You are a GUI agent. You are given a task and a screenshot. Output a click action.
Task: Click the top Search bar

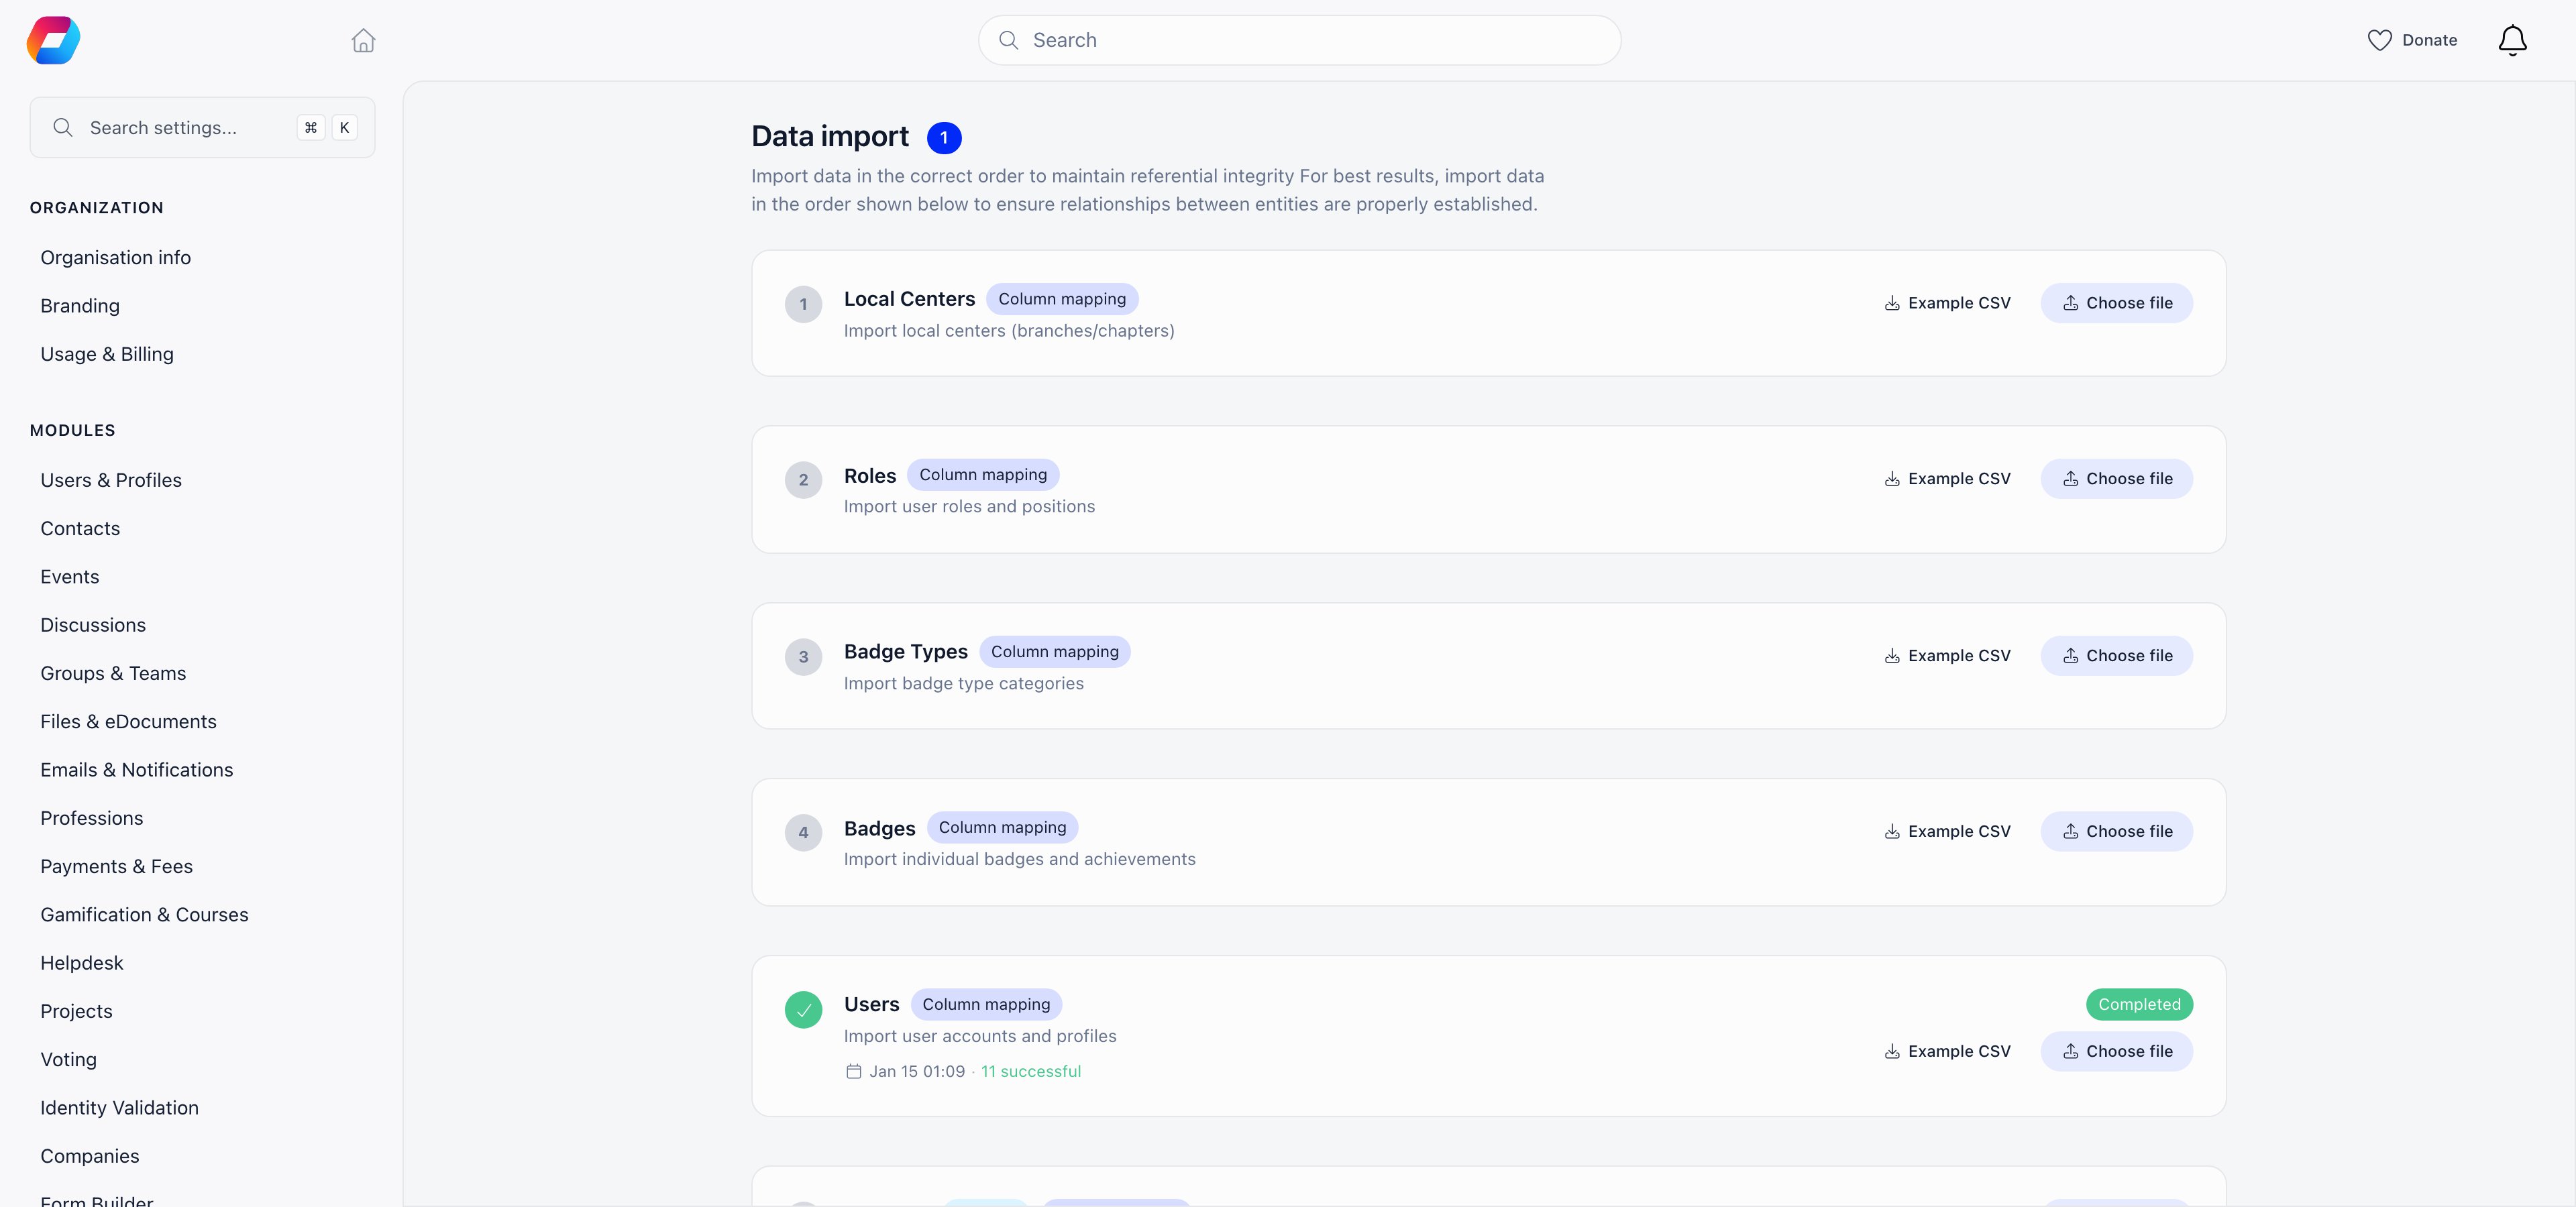coord(1299,40)
